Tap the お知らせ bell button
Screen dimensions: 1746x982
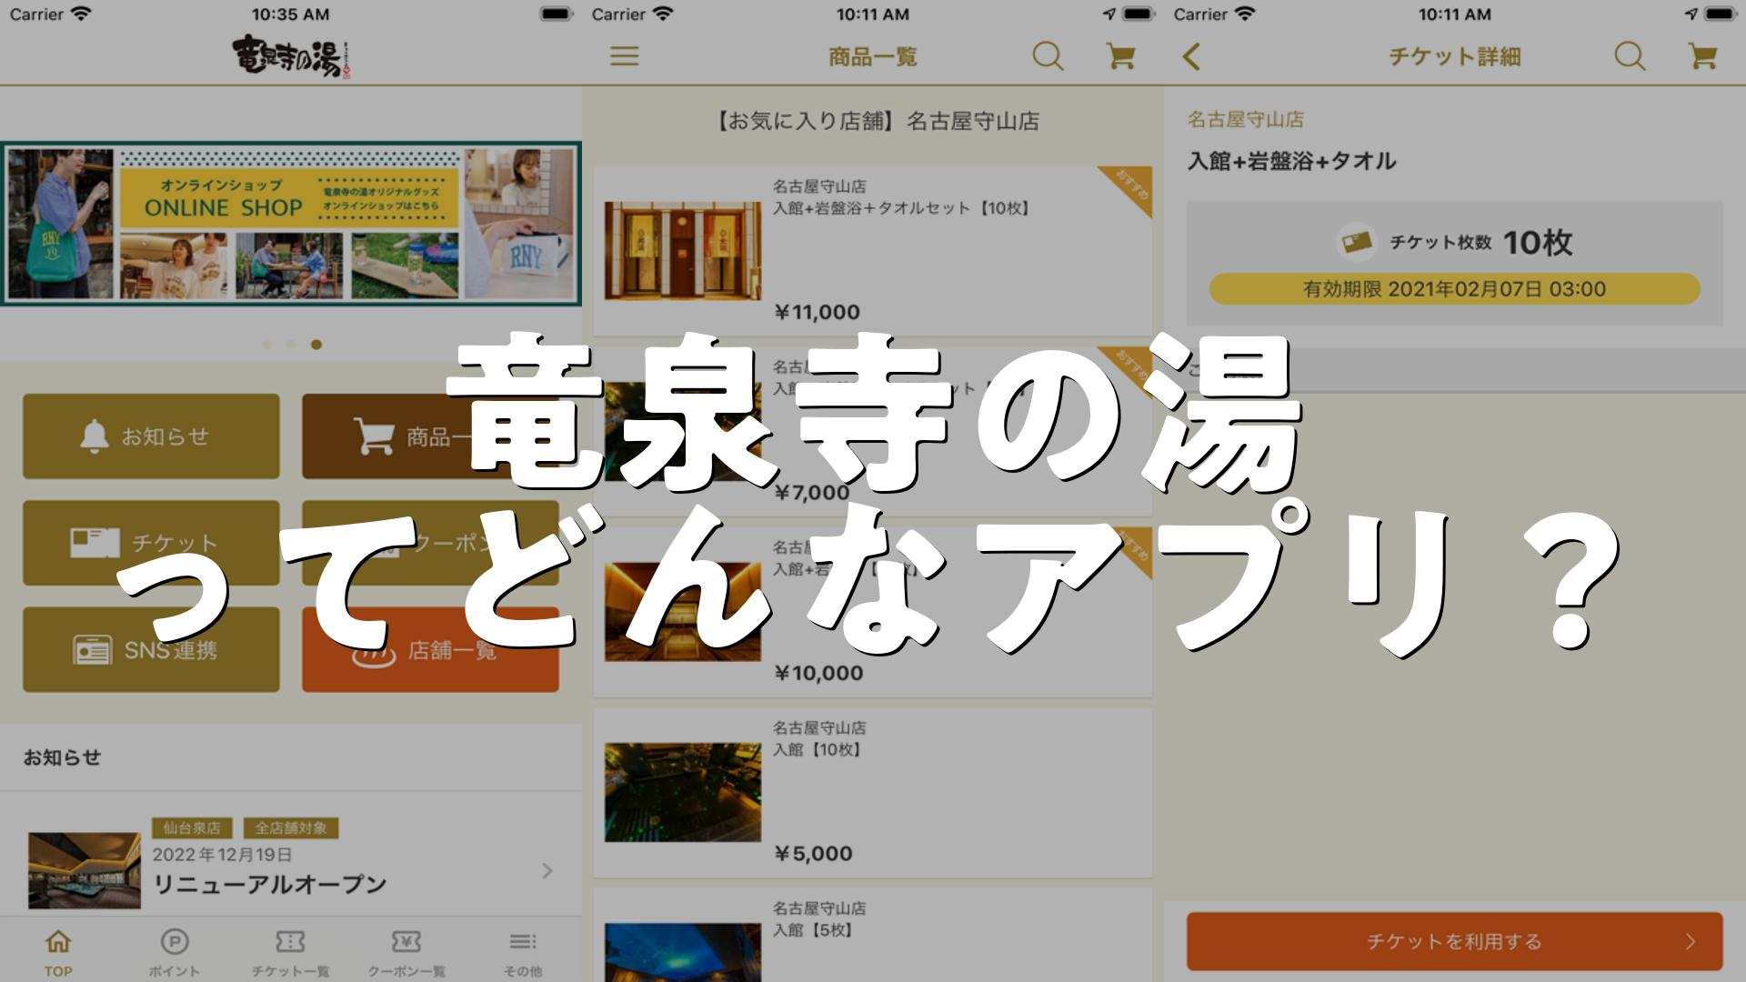pos(151,436)
